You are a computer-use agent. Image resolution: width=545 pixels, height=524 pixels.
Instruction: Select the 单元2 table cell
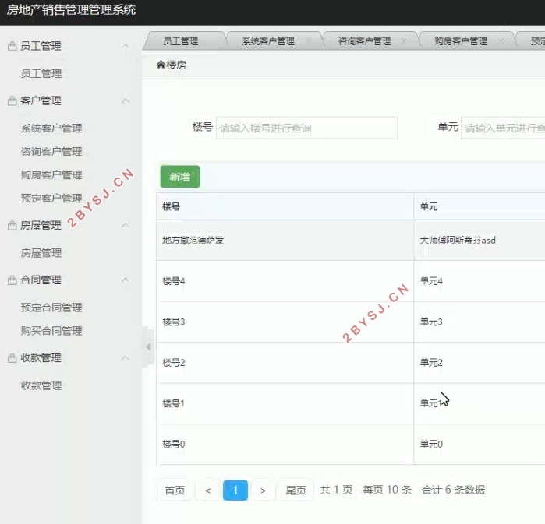coord(480,363)
